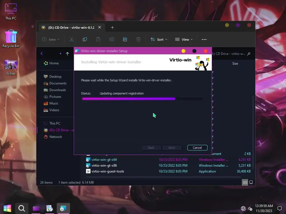Select the virtio-win-gt-x64 file
The width and height of the screenshot is (286, 214).
(x=104, y=160)
